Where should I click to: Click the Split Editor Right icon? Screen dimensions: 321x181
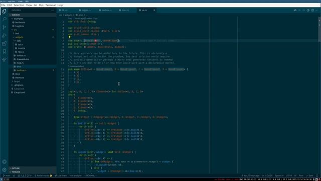312,10
